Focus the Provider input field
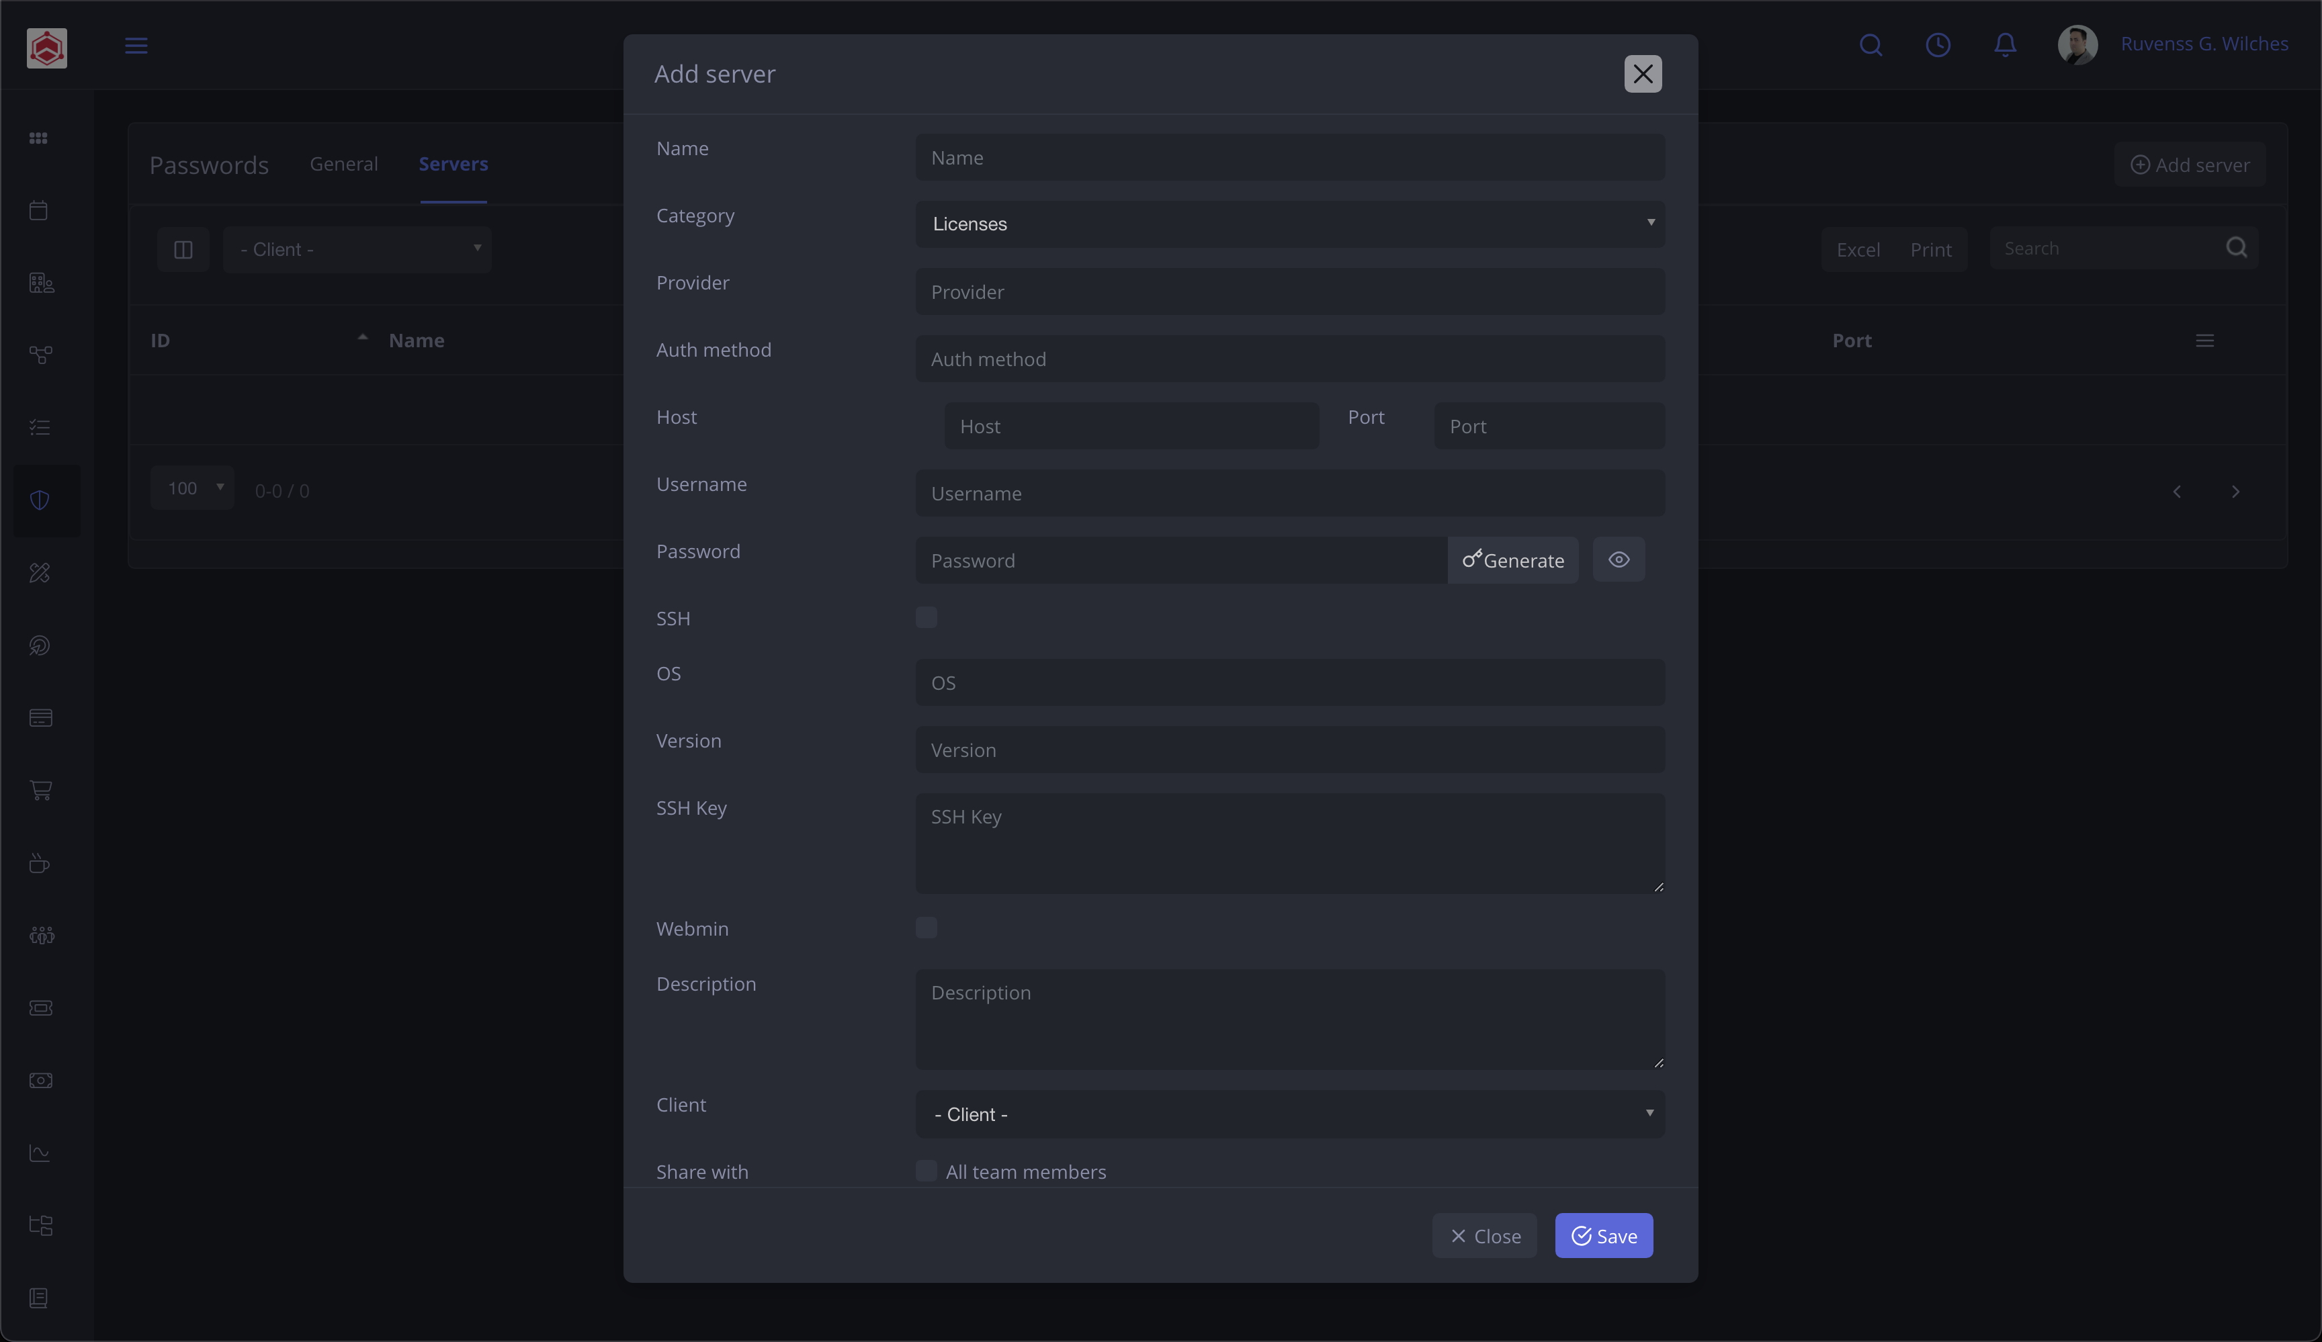 point(1290,292)
